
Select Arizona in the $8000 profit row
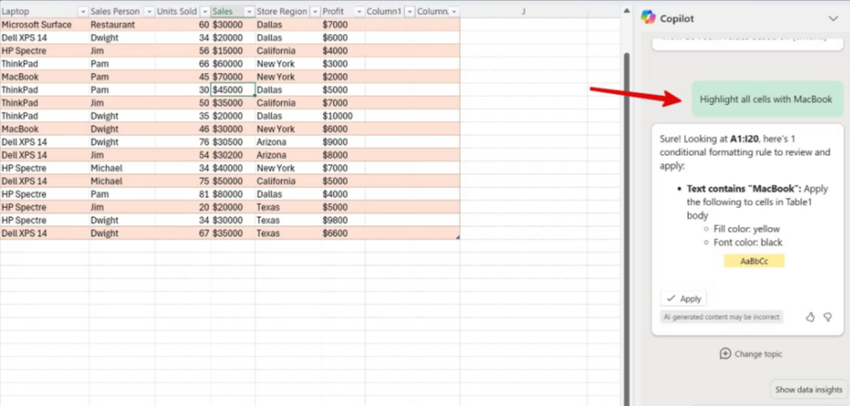287,155
